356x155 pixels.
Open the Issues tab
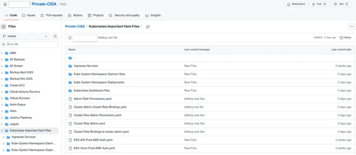click(x=29, y=15)
